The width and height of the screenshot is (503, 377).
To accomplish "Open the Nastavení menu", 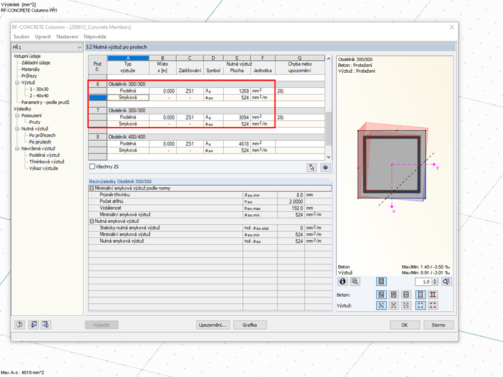I will point(67,36).
